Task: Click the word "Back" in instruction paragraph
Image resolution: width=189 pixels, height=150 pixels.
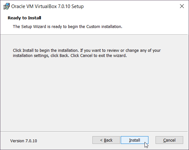Action: (64, 56)
